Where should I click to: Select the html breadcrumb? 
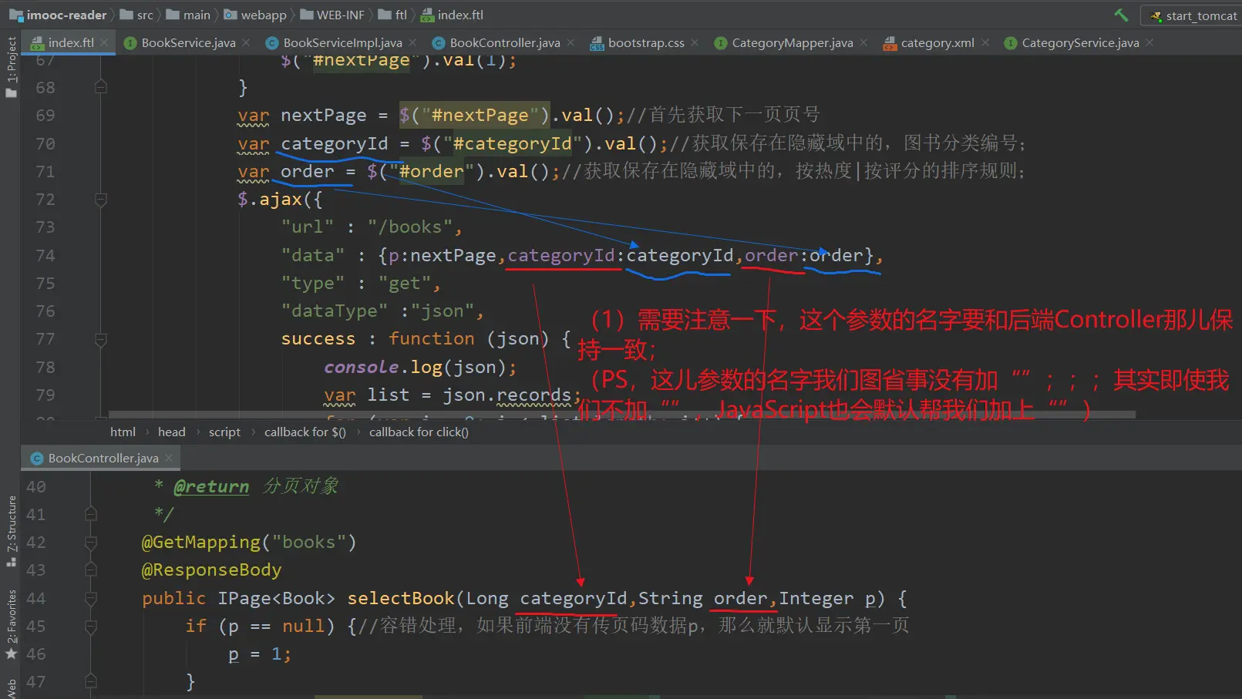coord(123,432)
